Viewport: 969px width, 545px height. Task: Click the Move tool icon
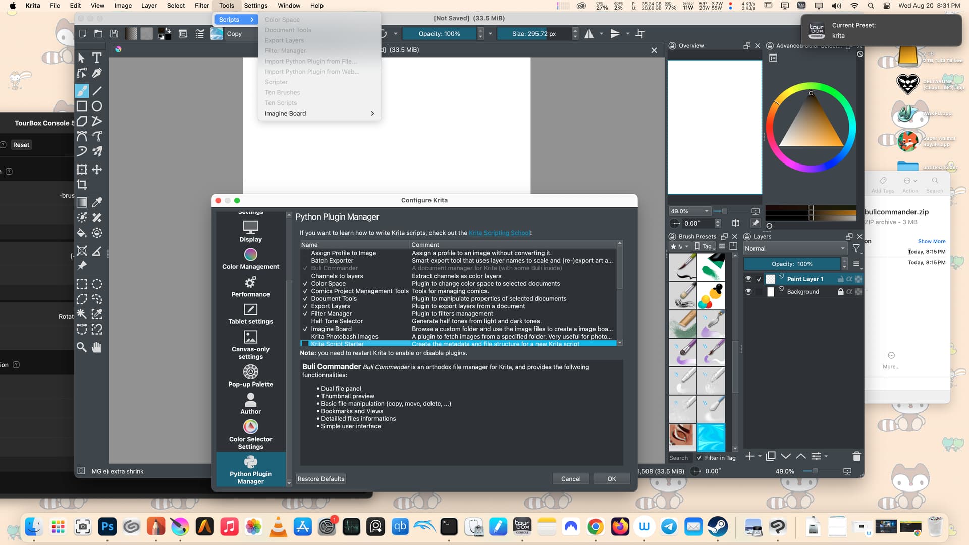tap(97, 170)
